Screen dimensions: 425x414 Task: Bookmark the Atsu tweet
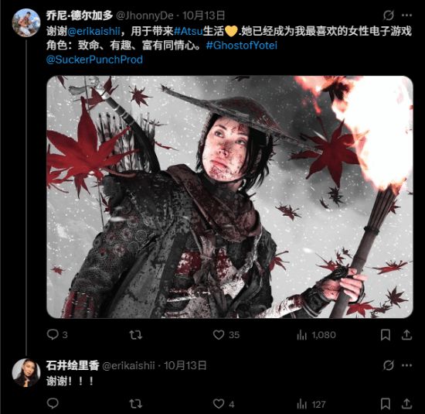[x=386, y=335]
